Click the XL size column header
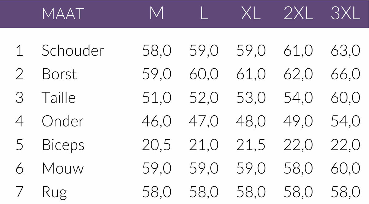This screenshot has width=369, height=204. [x=251, y=14]
